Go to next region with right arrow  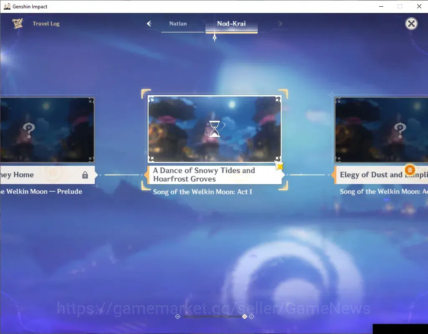click(x=280, y=24)
